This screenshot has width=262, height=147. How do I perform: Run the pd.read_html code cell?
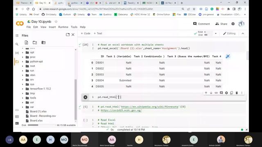tap(86, 97)
